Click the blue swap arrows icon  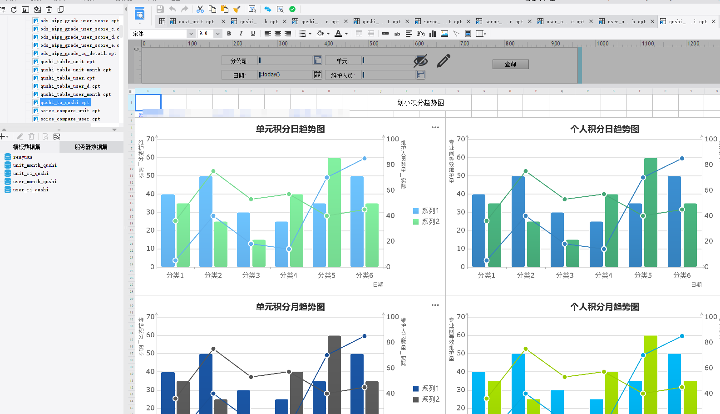[x=268, y=9]
